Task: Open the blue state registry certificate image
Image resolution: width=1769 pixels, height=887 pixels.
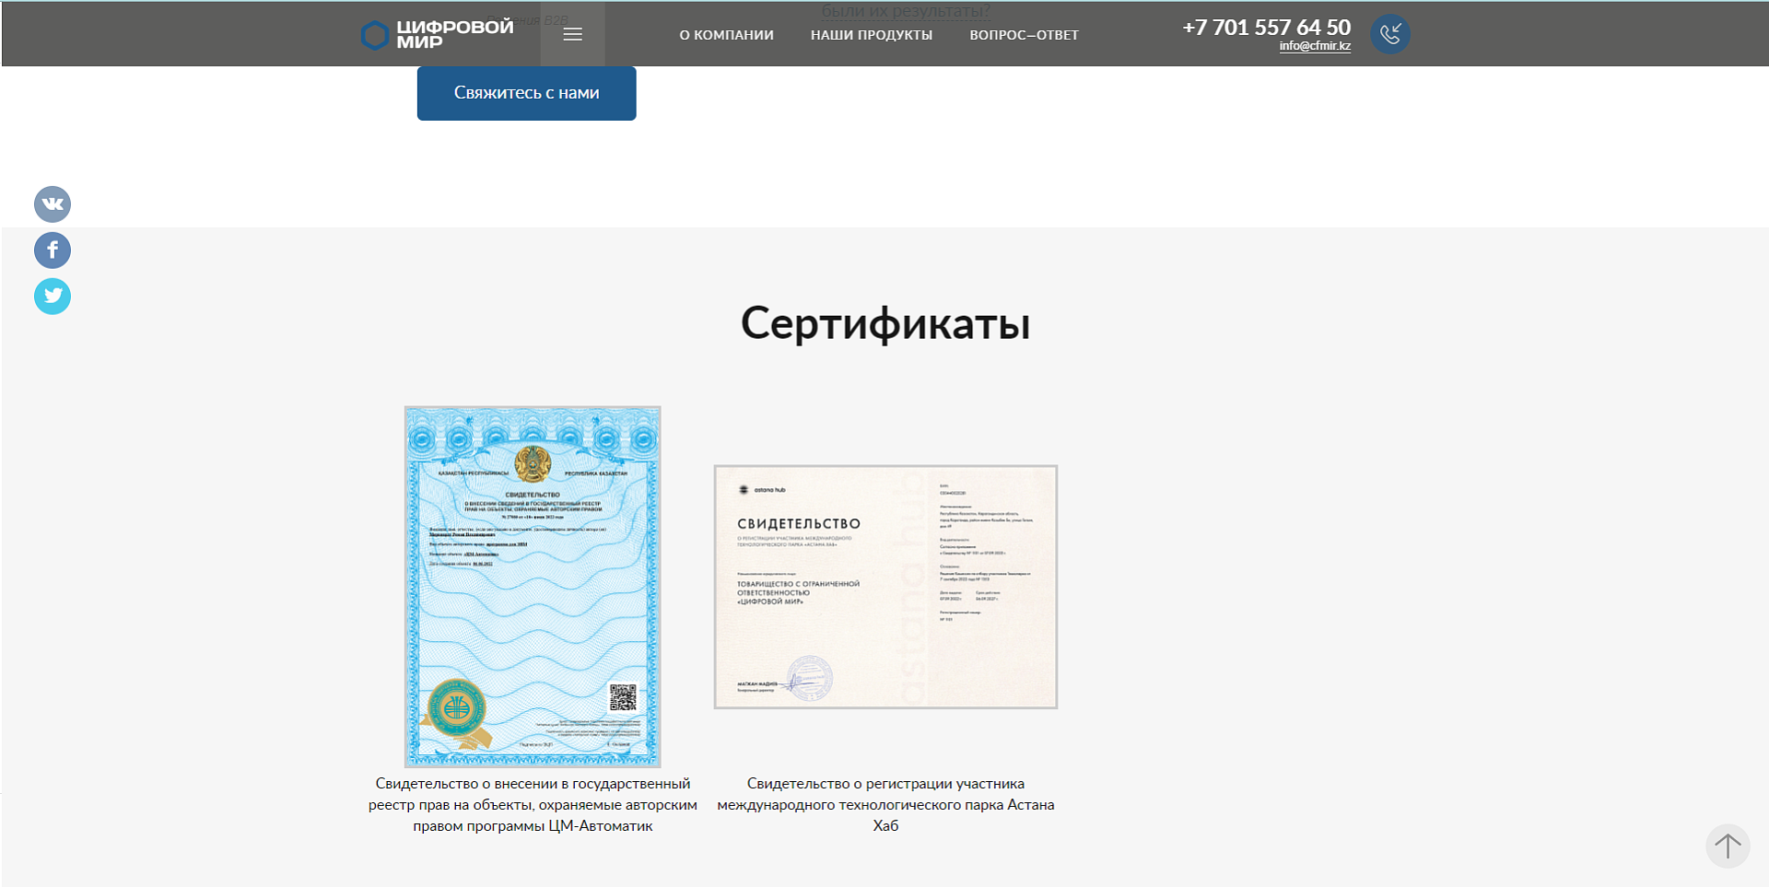Action: click(533, 587)
